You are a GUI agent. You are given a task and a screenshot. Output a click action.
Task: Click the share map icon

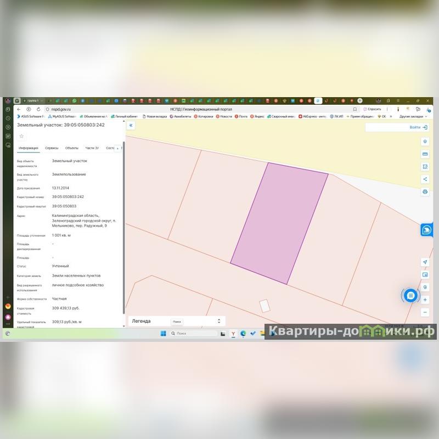pos(425,179)
